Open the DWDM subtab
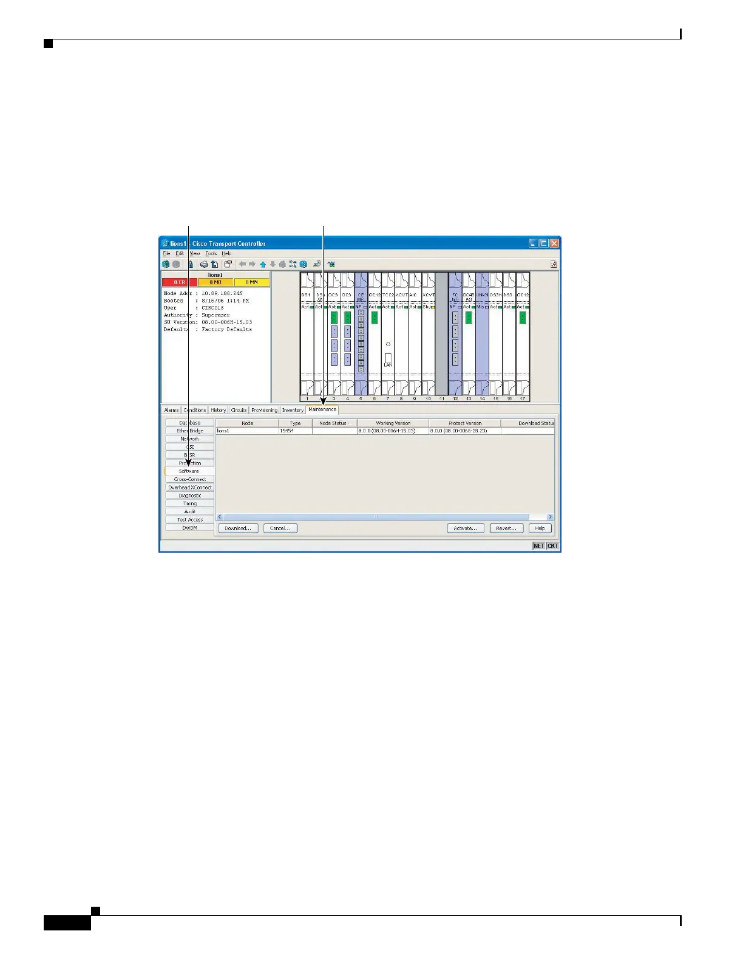 [190, 528]
